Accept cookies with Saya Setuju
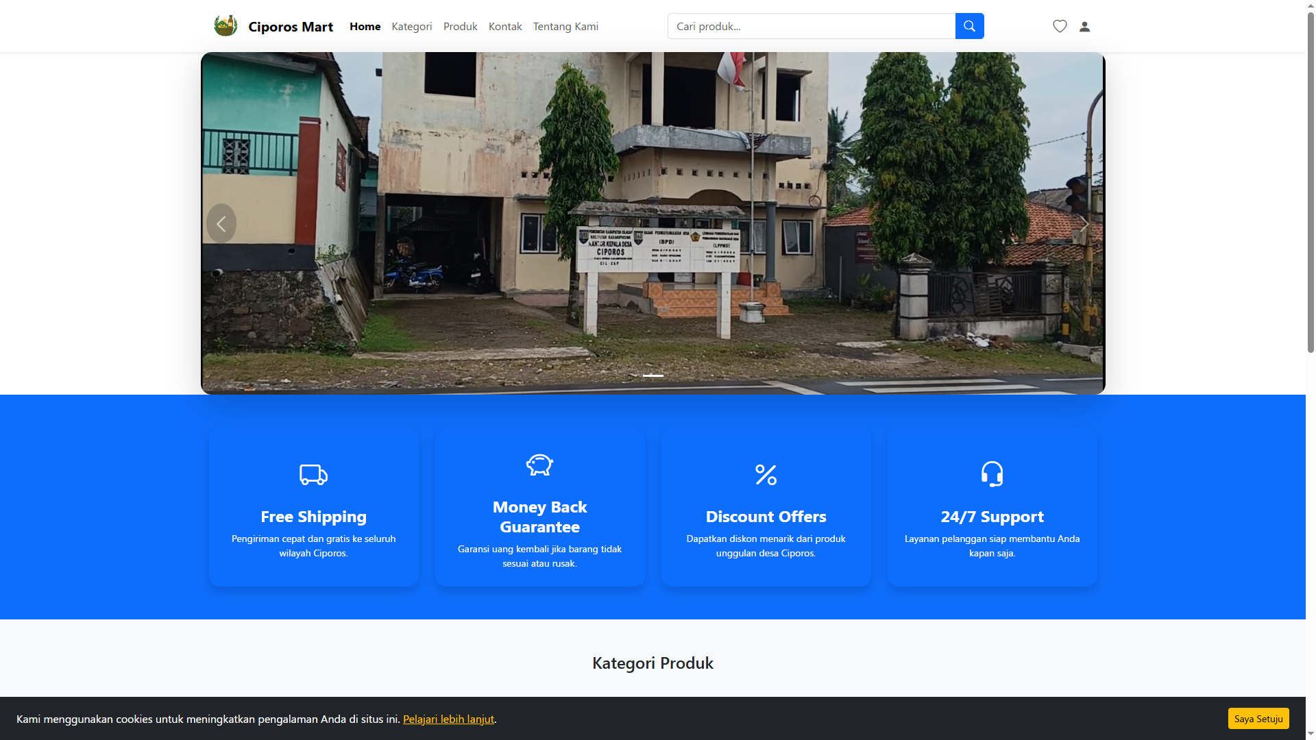Viewport: 1316px width, 740px height. 1258,718
